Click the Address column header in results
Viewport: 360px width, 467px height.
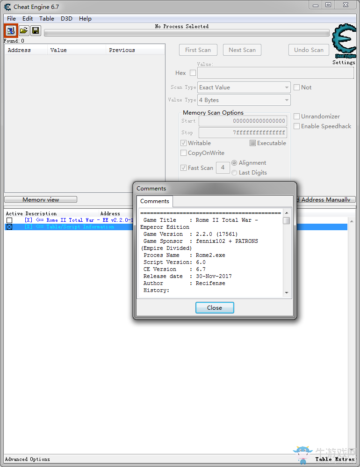tap(26, 50)
